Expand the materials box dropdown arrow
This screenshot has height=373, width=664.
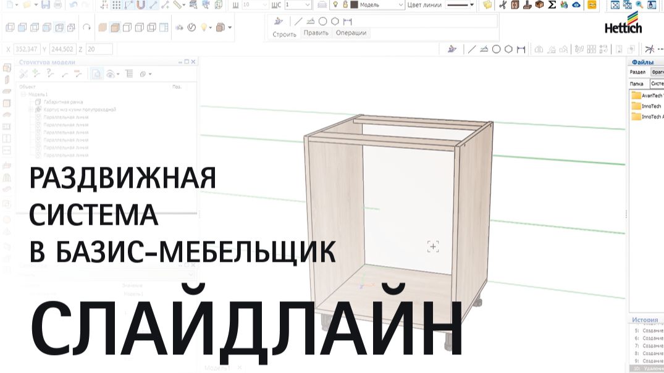coord(230,28)
